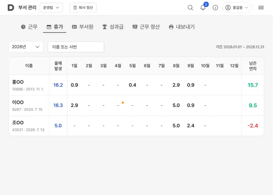Open the 홍길동 account dropdown
Screen dimensions: 277x195
[237, 8]
